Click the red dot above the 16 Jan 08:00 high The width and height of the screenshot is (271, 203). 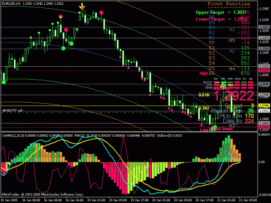(x=61, y=16)
